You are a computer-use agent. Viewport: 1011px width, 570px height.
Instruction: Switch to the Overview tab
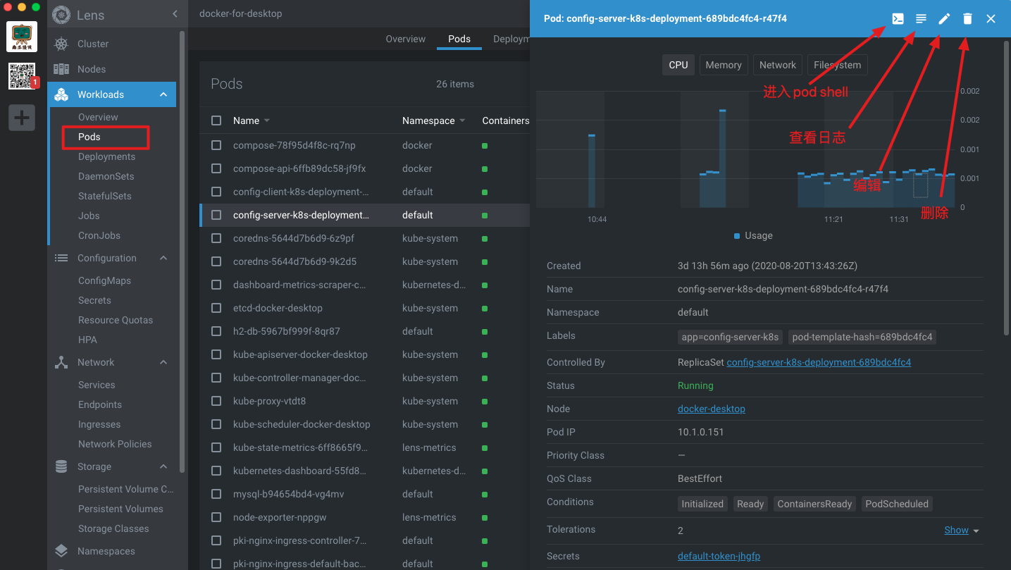[x=405, y=39]
